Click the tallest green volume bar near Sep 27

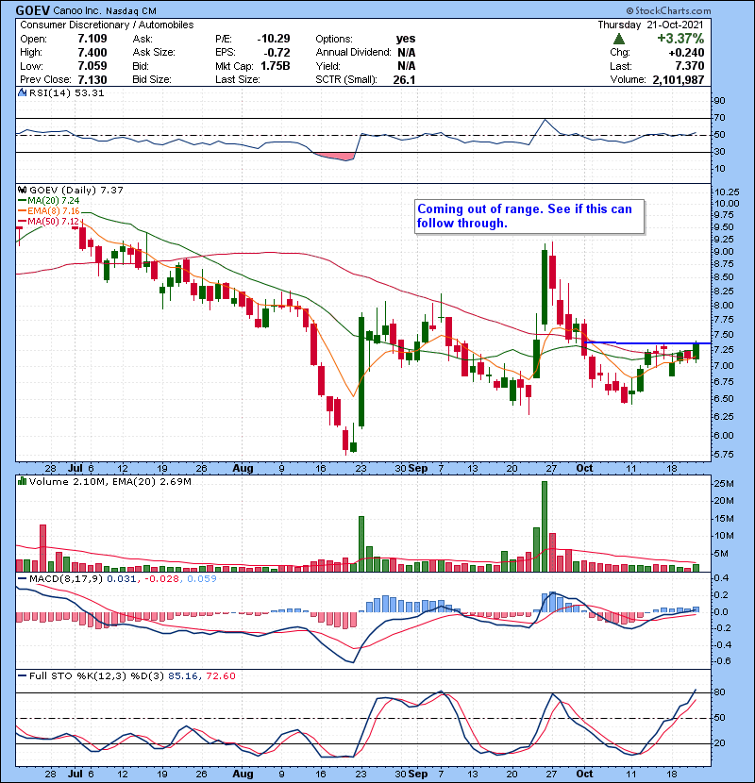coord(545,526)
